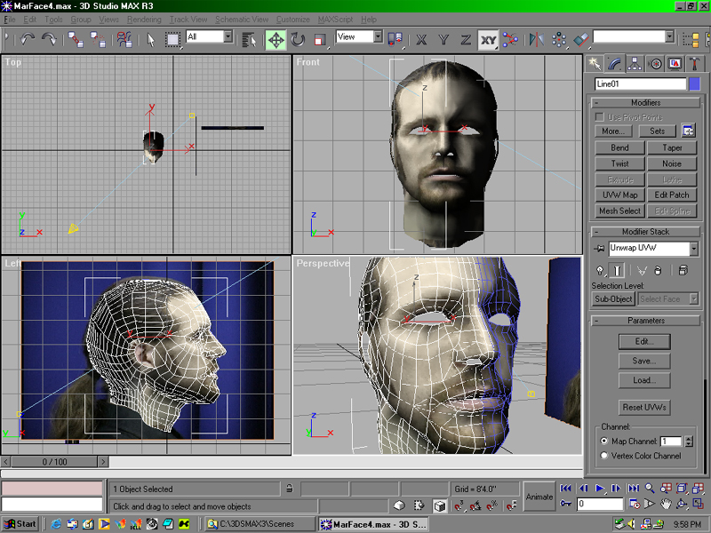Collapse the Modifier Stack rollout
This screenshot has height=533, width=711.
click(596, 232)
